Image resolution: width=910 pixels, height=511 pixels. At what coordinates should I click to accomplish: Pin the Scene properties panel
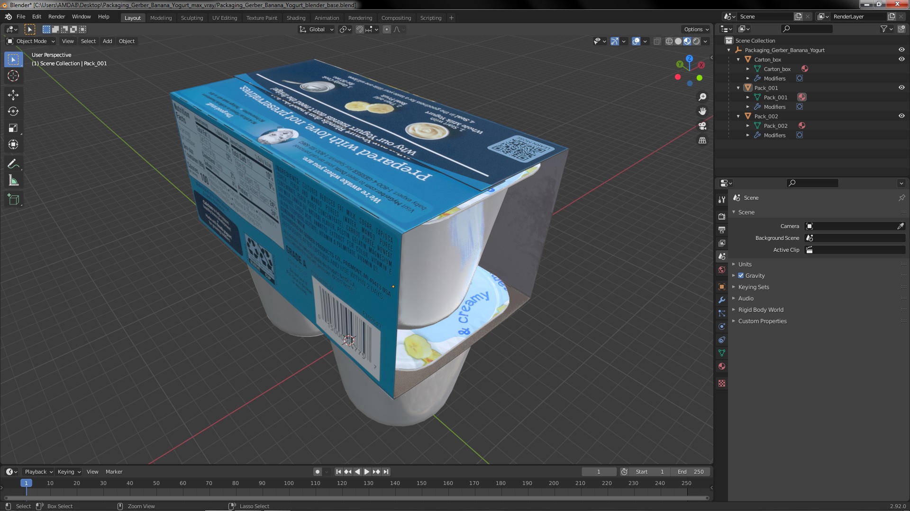(x=901, y=198)
